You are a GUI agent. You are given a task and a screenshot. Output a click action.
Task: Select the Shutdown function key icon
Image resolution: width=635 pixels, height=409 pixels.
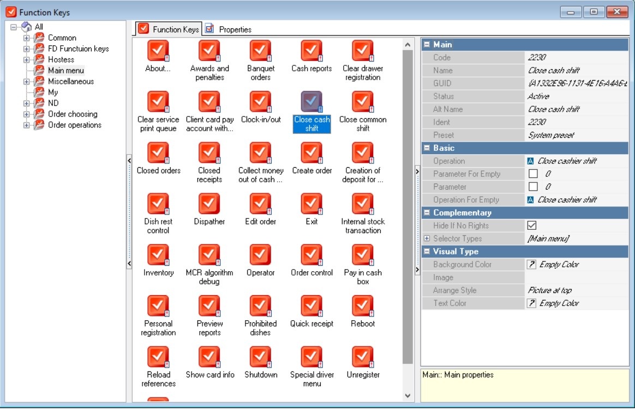point(260,358)
